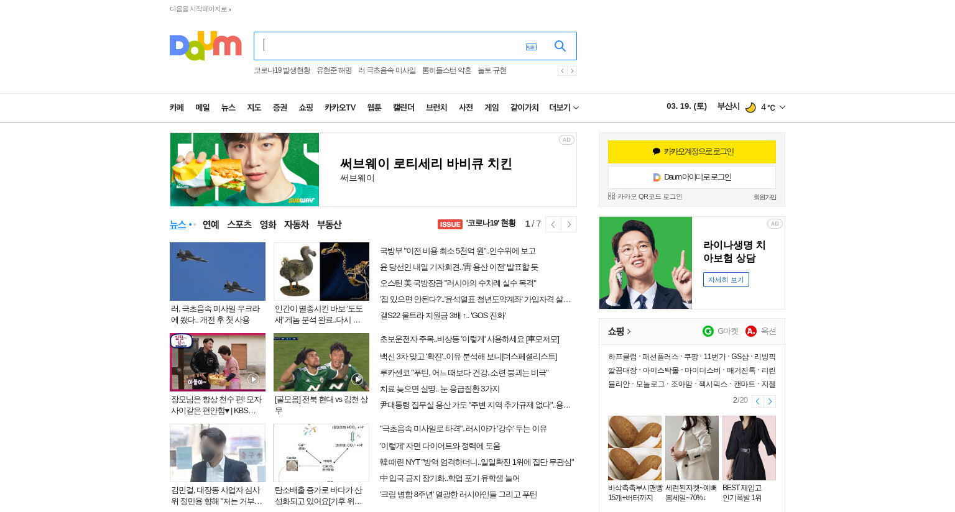Open the 카페 menu item

point(177,107)
